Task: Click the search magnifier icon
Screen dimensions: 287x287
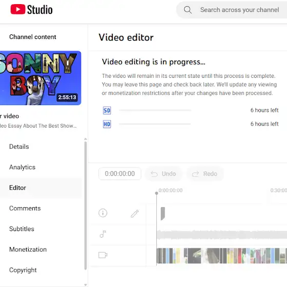Action: pos(188,10)
